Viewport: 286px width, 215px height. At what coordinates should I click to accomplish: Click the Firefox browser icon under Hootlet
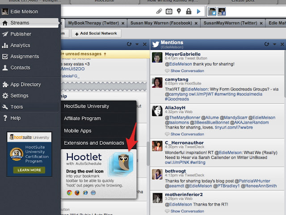(x=77, y=193)
